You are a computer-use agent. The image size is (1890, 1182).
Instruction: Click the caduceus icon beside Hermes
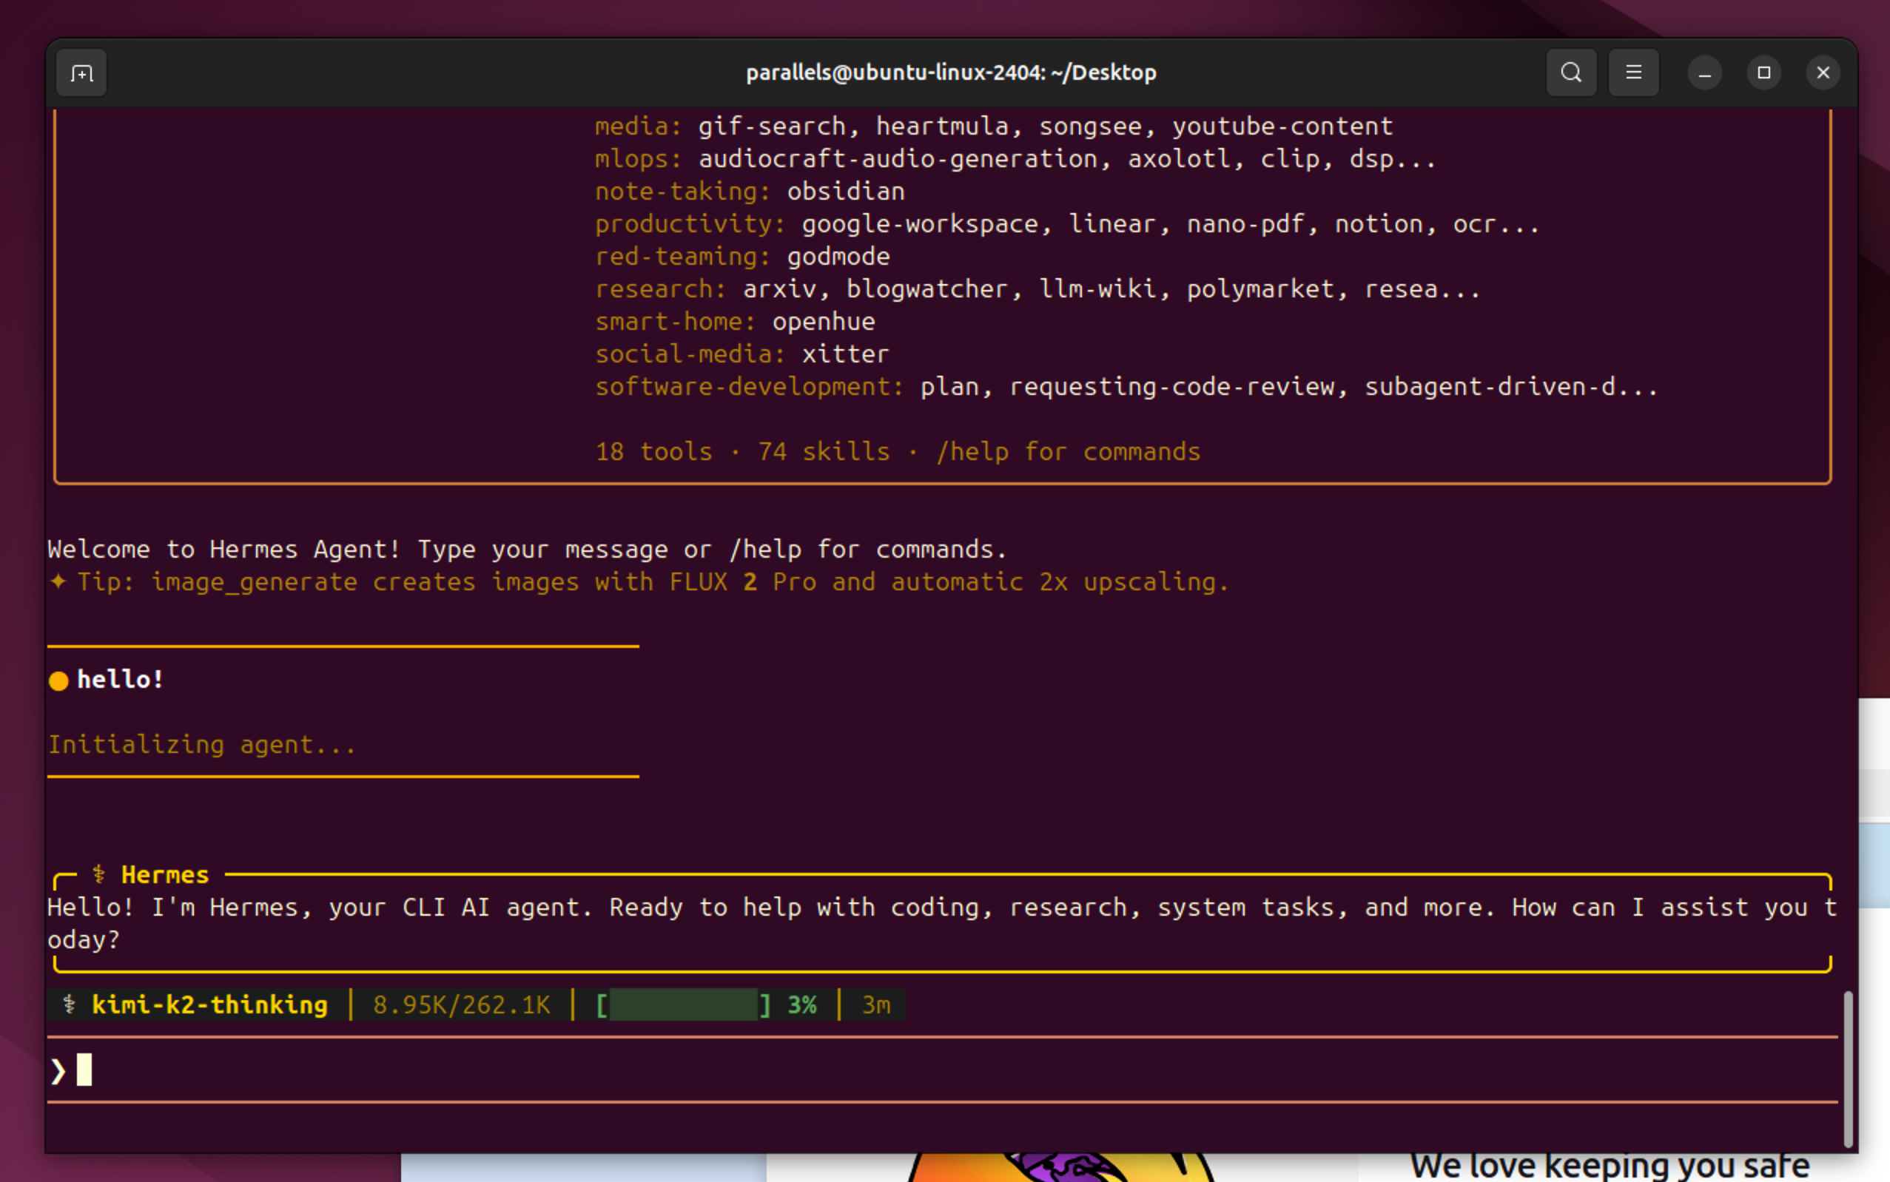[x=98, y=874]
